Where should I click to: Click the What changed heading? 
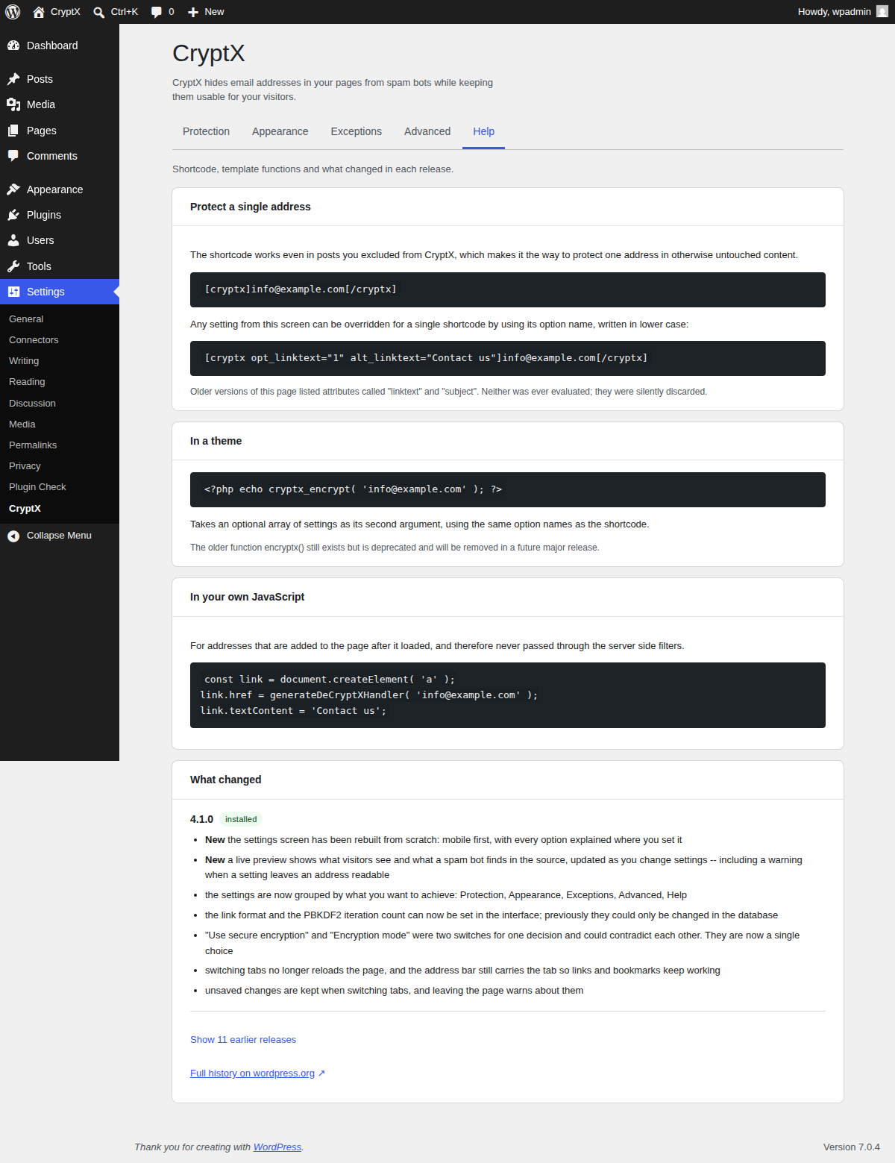[225, 780]
